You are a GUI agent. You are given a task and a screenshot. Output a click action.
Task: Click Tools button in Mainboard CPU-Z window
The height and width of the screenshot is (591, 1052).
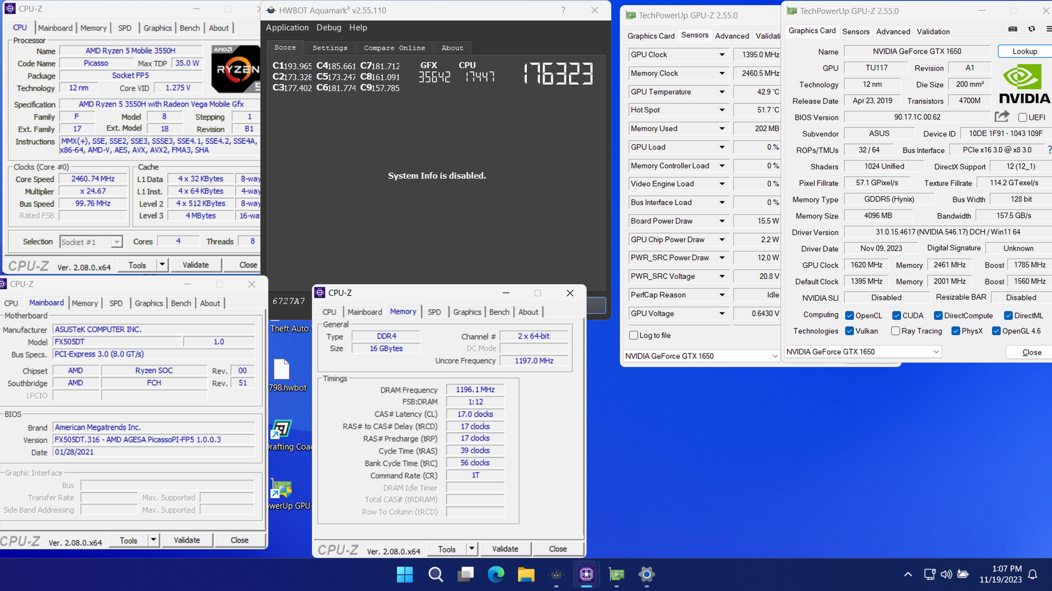coord(129,540)
